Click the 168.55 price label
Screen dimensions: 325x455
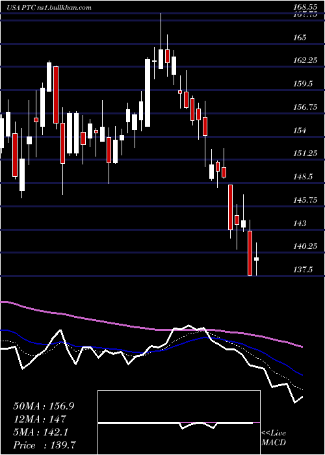pyautogui.click(x=305, y=7)
